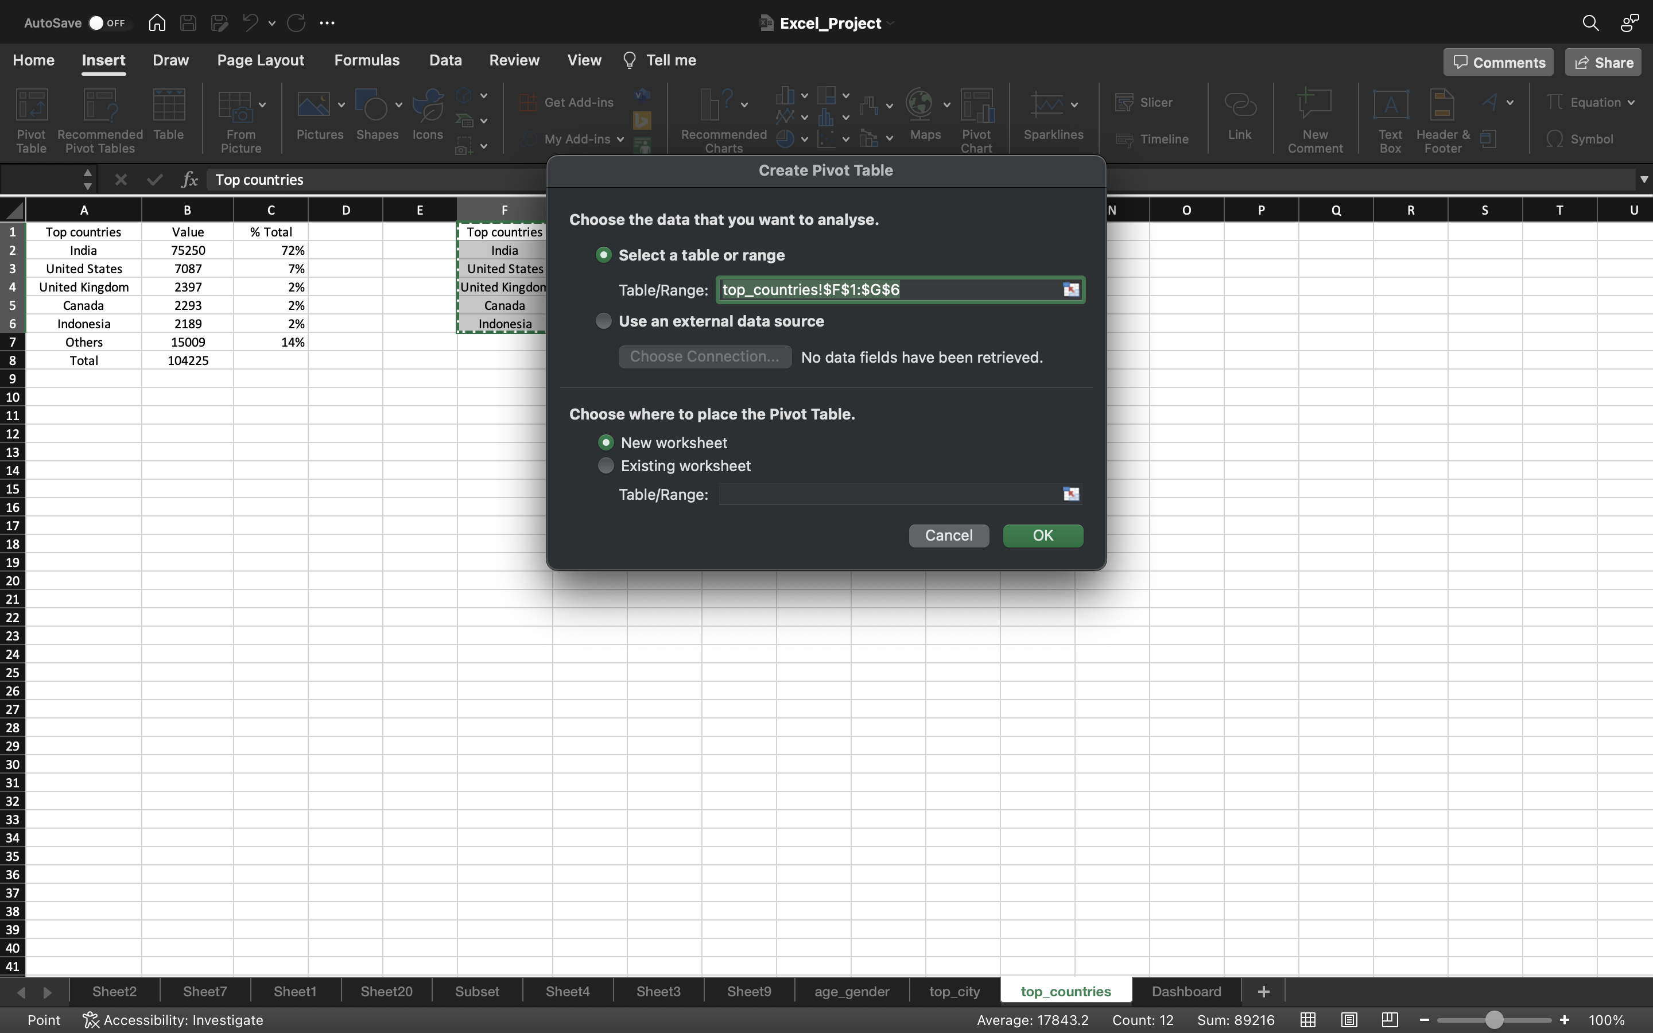Click Accessibility: Investigate in status bar
This screenshot has height=1033, width=1653.
click(x=173, y=1020)
